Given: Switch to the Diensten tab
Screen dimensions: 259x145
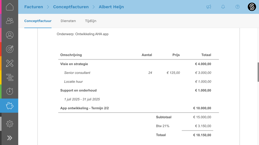Looking at the screenshot, I should coord(68,21).
